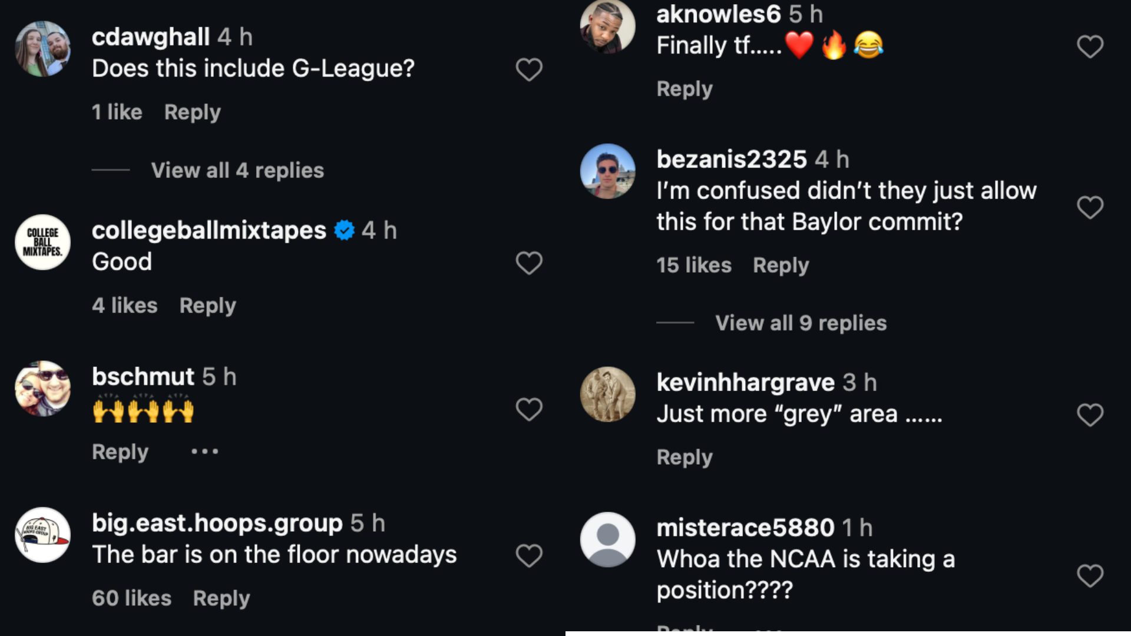Screen dimensions: 1131x636
Task: Like bezanis2325's Baylor commit comment
Action: pyautogui.click(x=1090, y=207)
